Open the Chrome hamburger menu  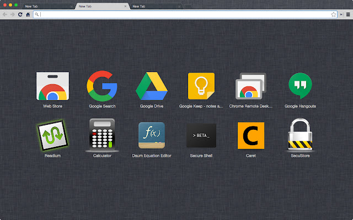click(348, 15)
